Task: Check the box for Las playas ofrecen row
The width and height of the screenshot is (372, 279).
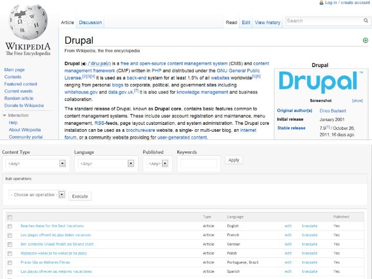Action: coord(10,272)
